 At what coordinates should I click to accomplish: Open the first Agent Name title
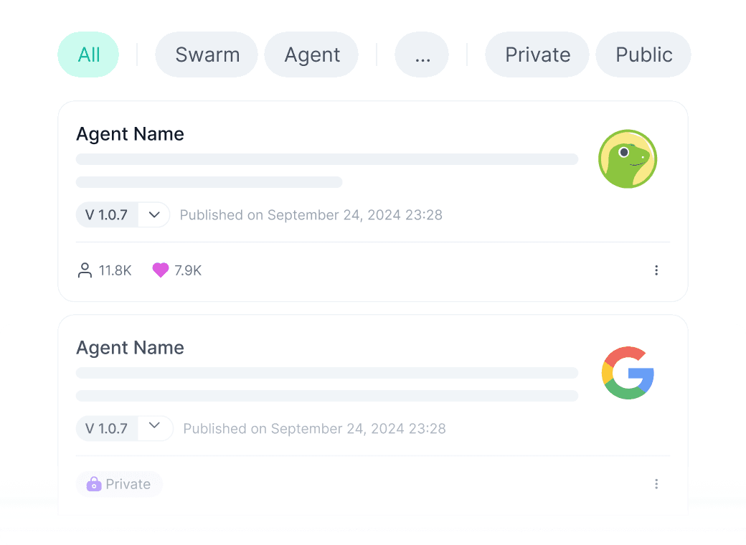(130, 134)
